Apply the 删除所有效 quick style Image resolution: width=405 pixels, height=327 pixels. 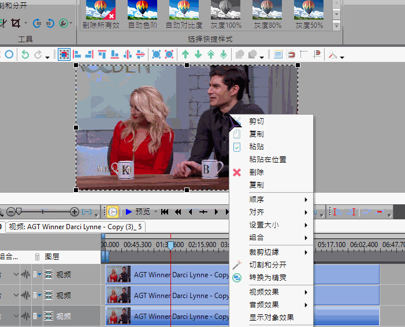[101, 14]
